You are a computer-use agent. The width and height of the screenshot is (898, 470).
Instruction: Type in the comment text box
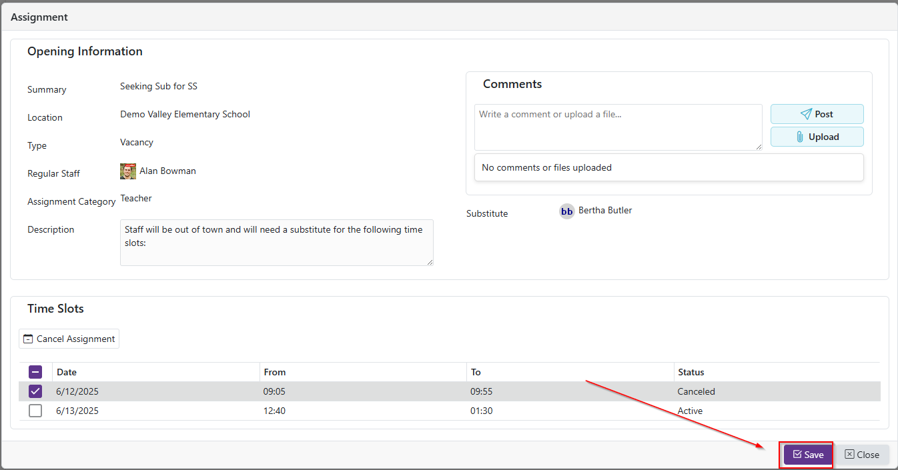618,127
